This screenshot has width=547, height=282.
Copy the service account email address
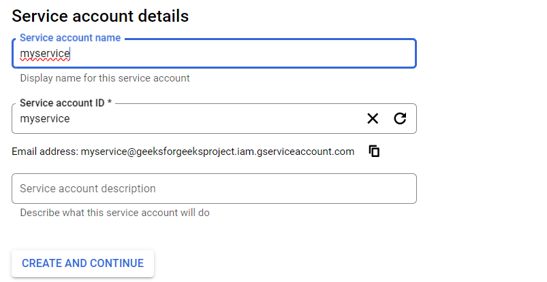click(374, 151)
